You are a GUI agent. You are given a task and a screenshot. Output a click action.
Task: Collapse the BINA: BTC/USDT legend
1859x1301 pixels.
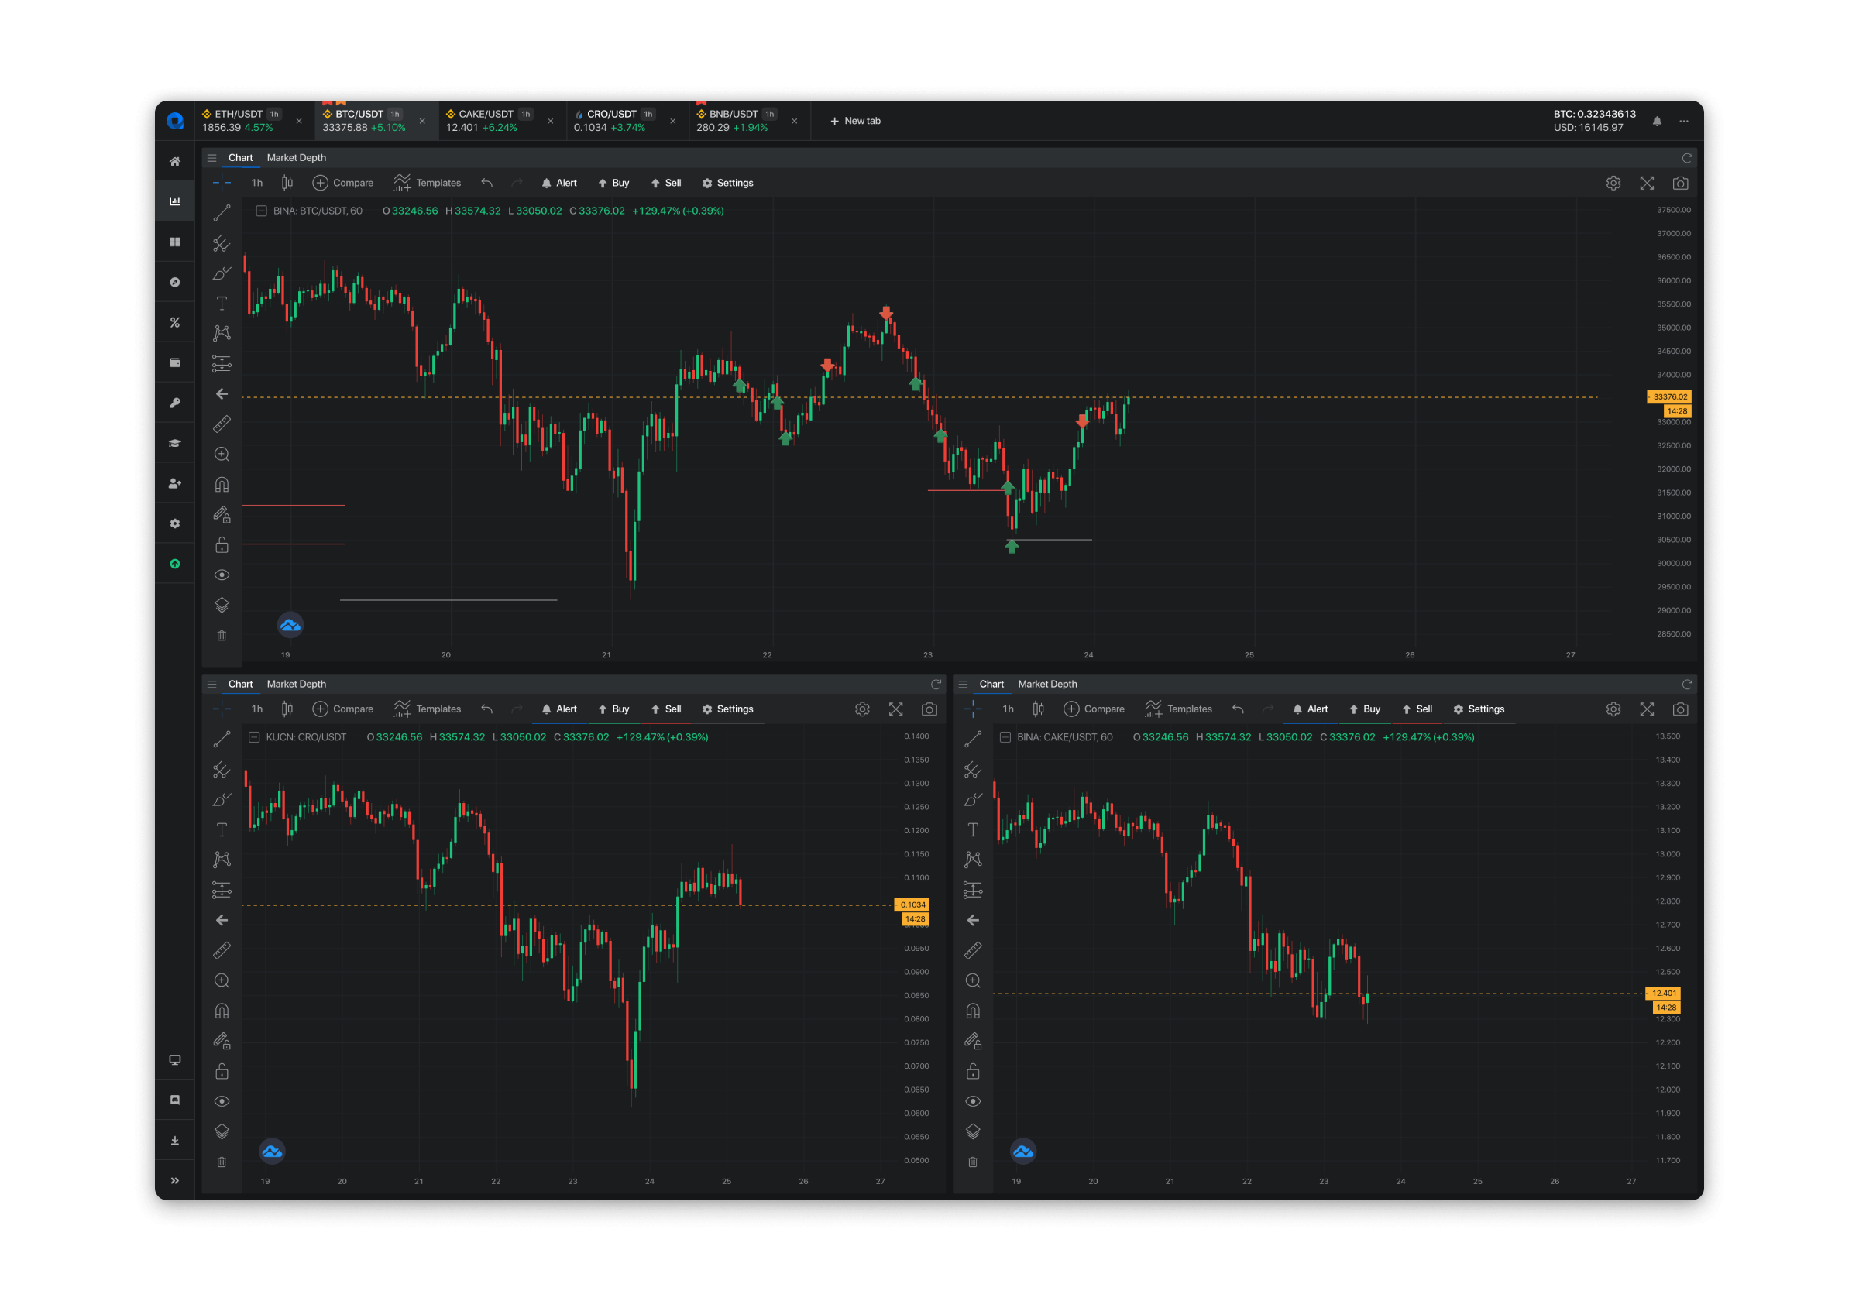[x=262, y=211]
